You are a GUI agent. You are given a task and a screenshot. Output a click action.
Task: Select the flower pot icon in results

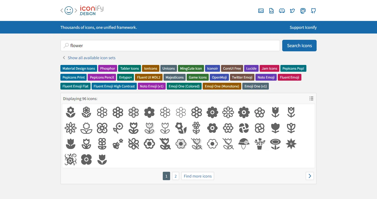click(260, 144)
